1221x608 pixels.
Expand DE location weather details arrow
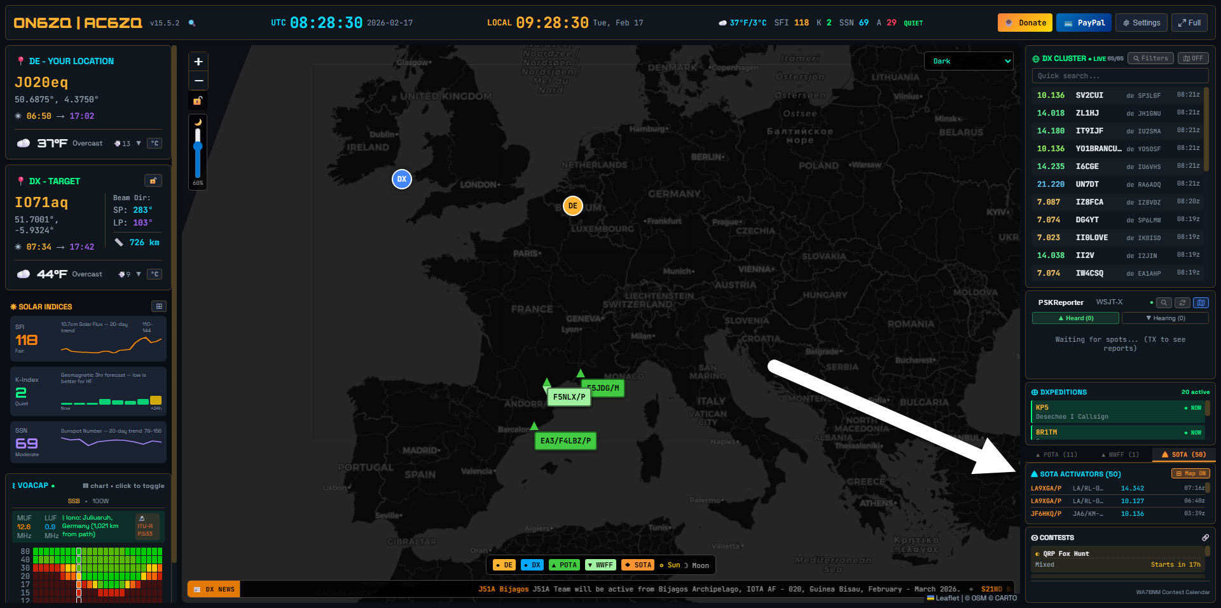click(x=139, y=144)
